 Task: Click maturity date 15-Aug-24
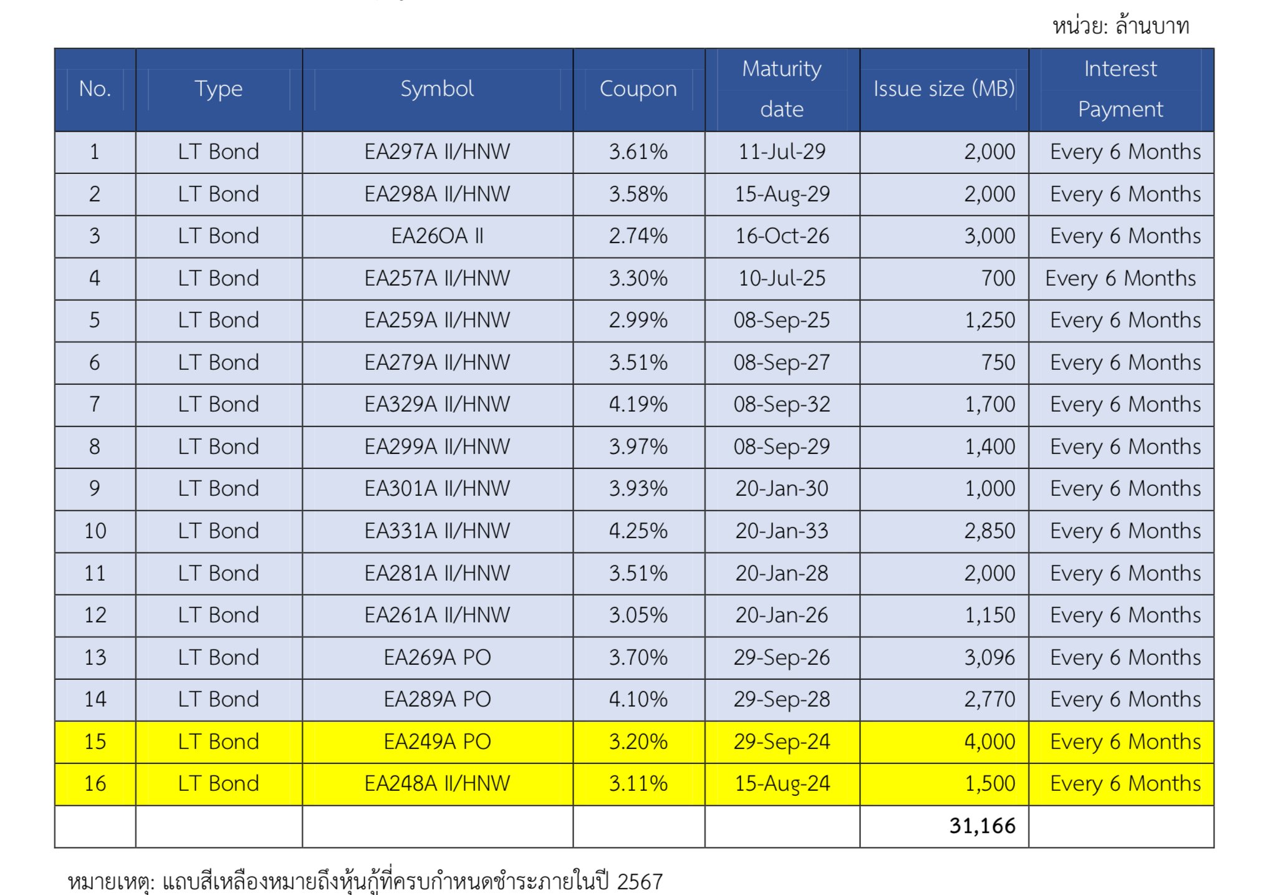click(782, 784)
